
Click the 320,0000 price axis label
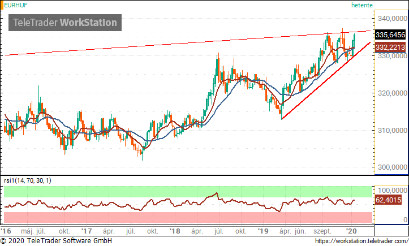[x=392, y=93]
